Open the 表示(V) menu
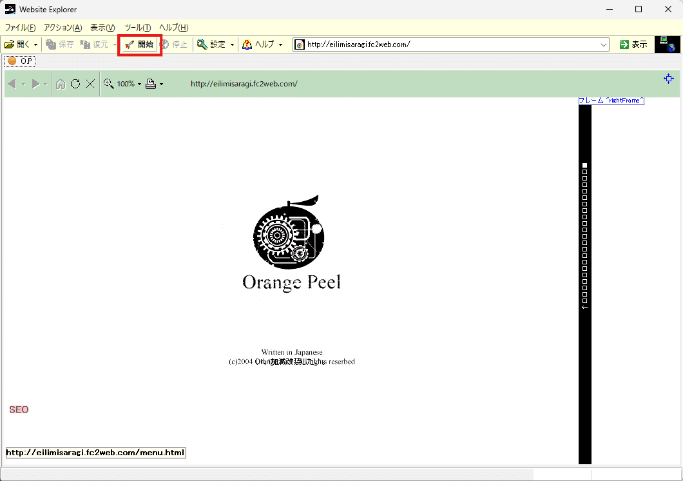Screen dimensions: 683x481 [102, 28]
